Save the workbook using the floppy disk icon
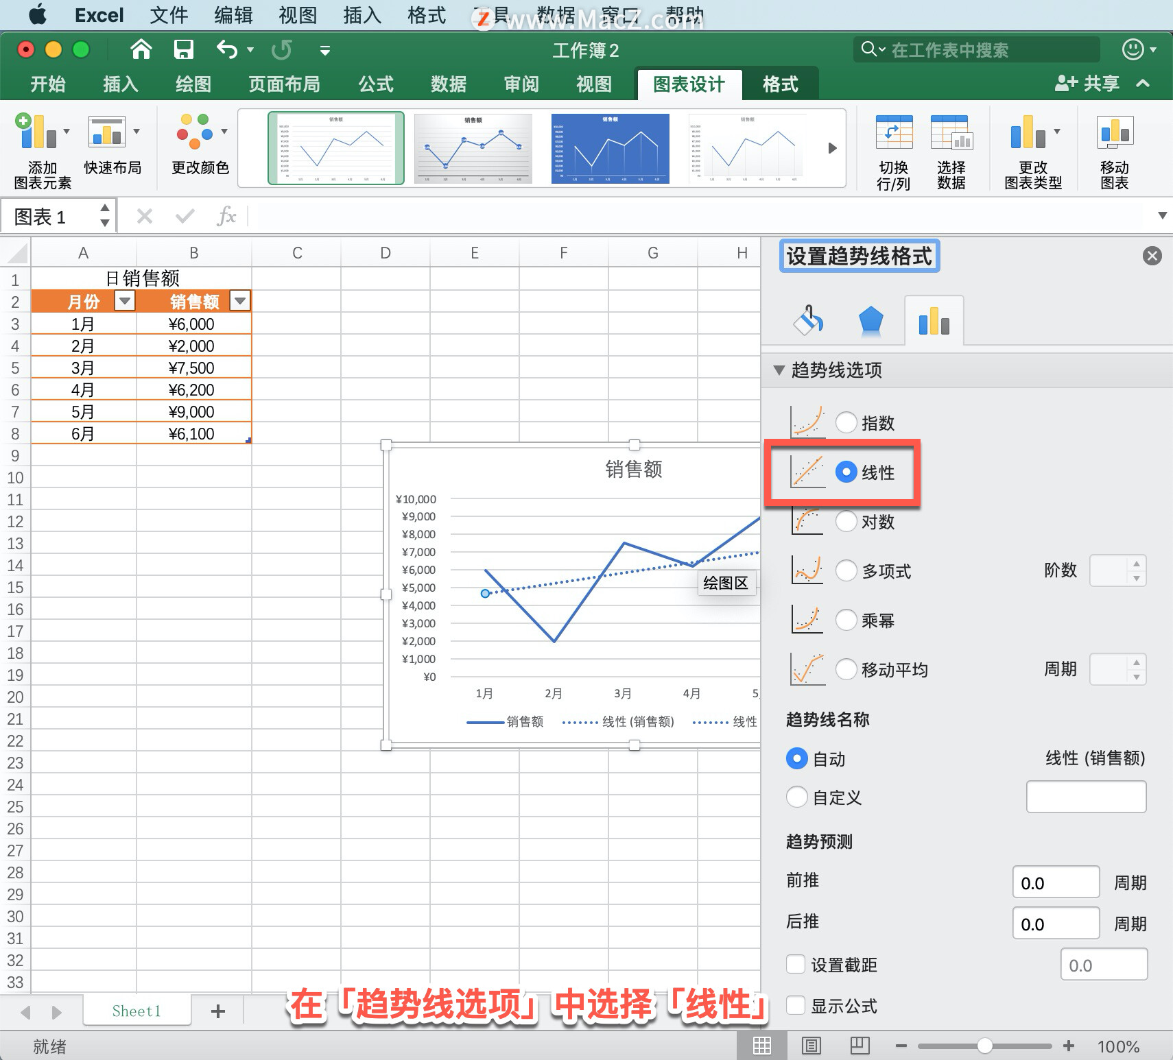This screenshot has width=1173, height=1060. coord(183,49)
